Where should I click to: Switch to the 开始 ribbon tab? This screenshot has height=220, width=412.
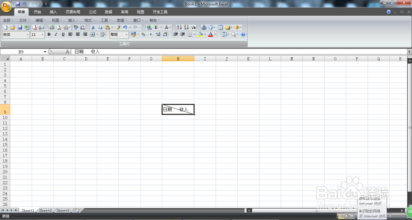click(37, 12)
